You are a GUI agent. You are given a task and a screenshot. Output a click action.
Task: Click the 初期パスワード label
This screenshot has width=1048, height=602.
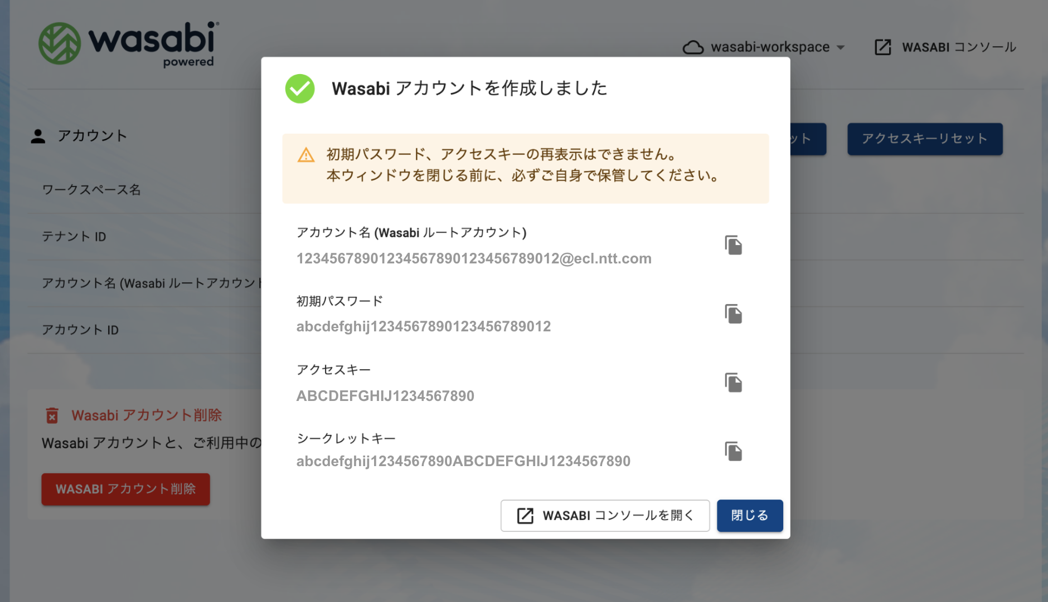tap(339, 301)
